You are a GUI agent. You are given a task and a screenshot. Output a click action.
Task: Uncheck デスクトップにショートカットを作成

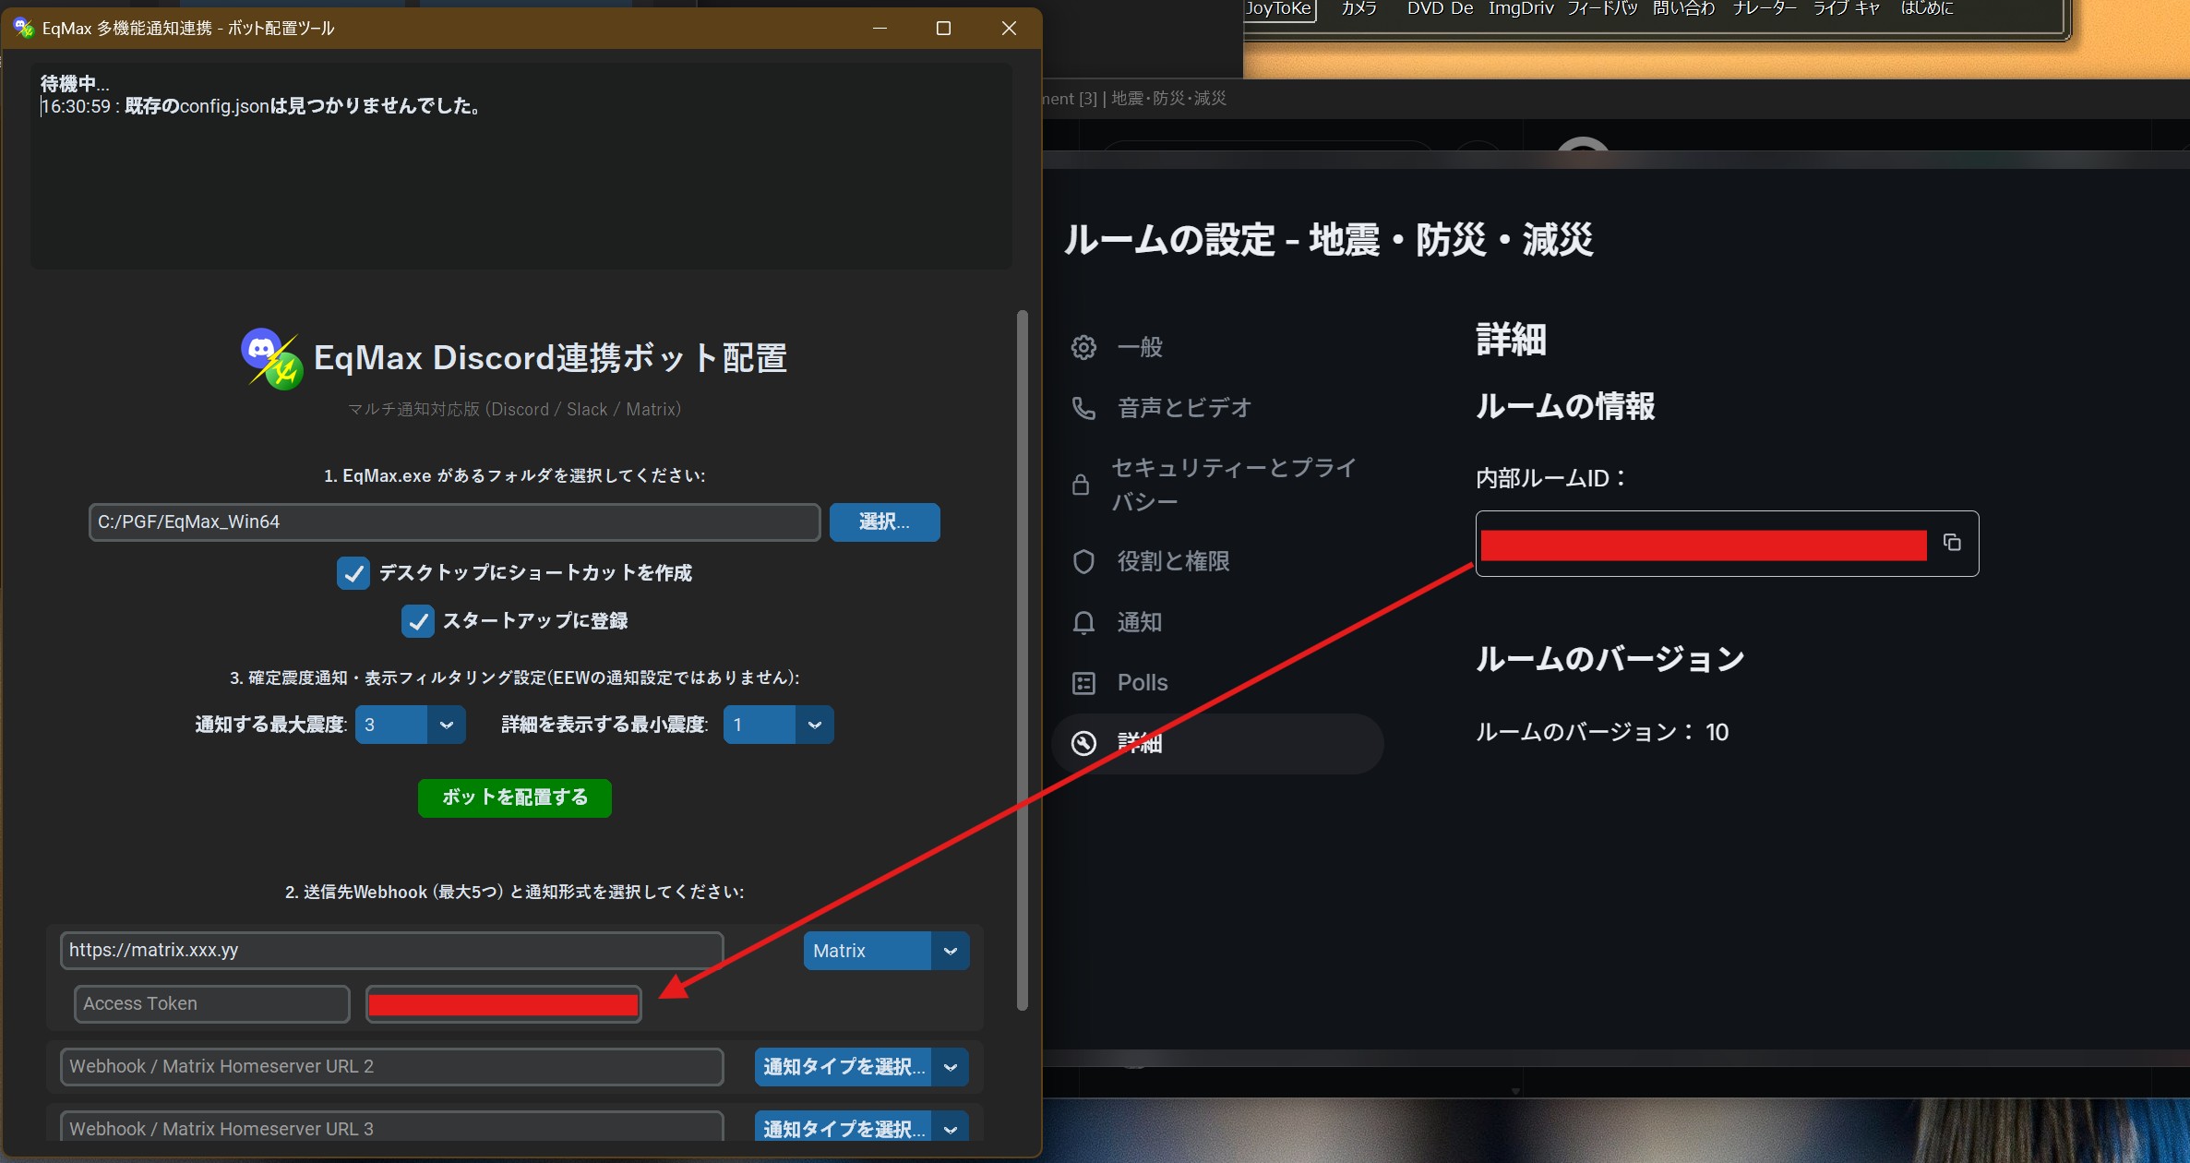(353, 572)
